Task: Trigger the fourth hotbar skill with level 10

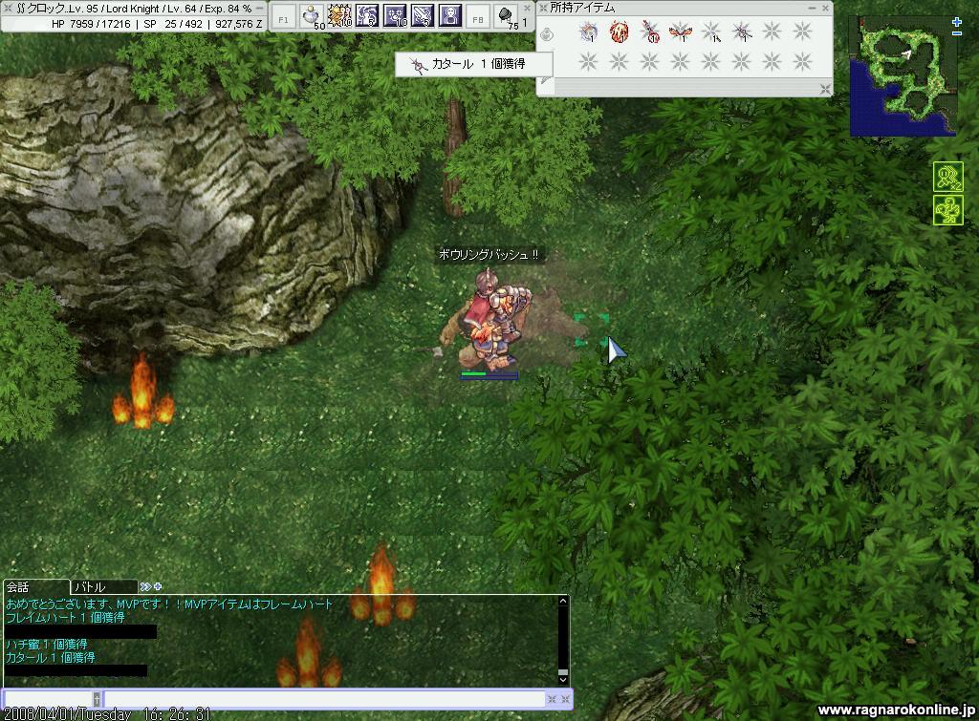Action: click(x=395, y=16)
